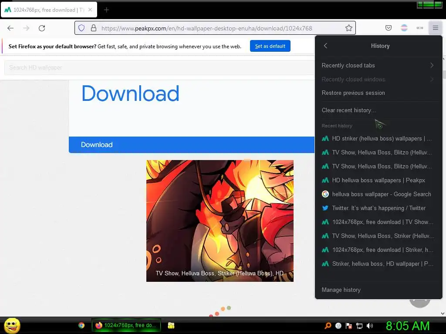This screenshot has width=446, height=334.
Task: Select Restore previous session
Action: point(378,93)
